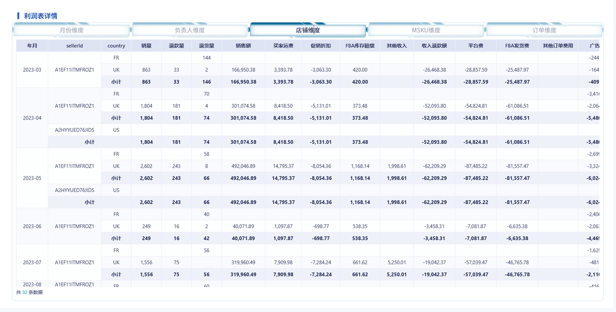This screenshot has width=616, height=312.
Task: Click the sellerId column header
Action: 74,46
